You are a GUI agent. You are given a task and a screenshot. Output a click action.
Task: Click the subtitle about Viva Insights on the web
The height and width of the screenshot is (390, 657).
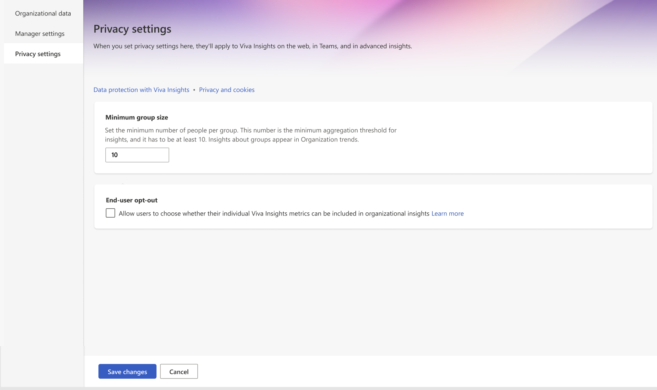[253, 46]
